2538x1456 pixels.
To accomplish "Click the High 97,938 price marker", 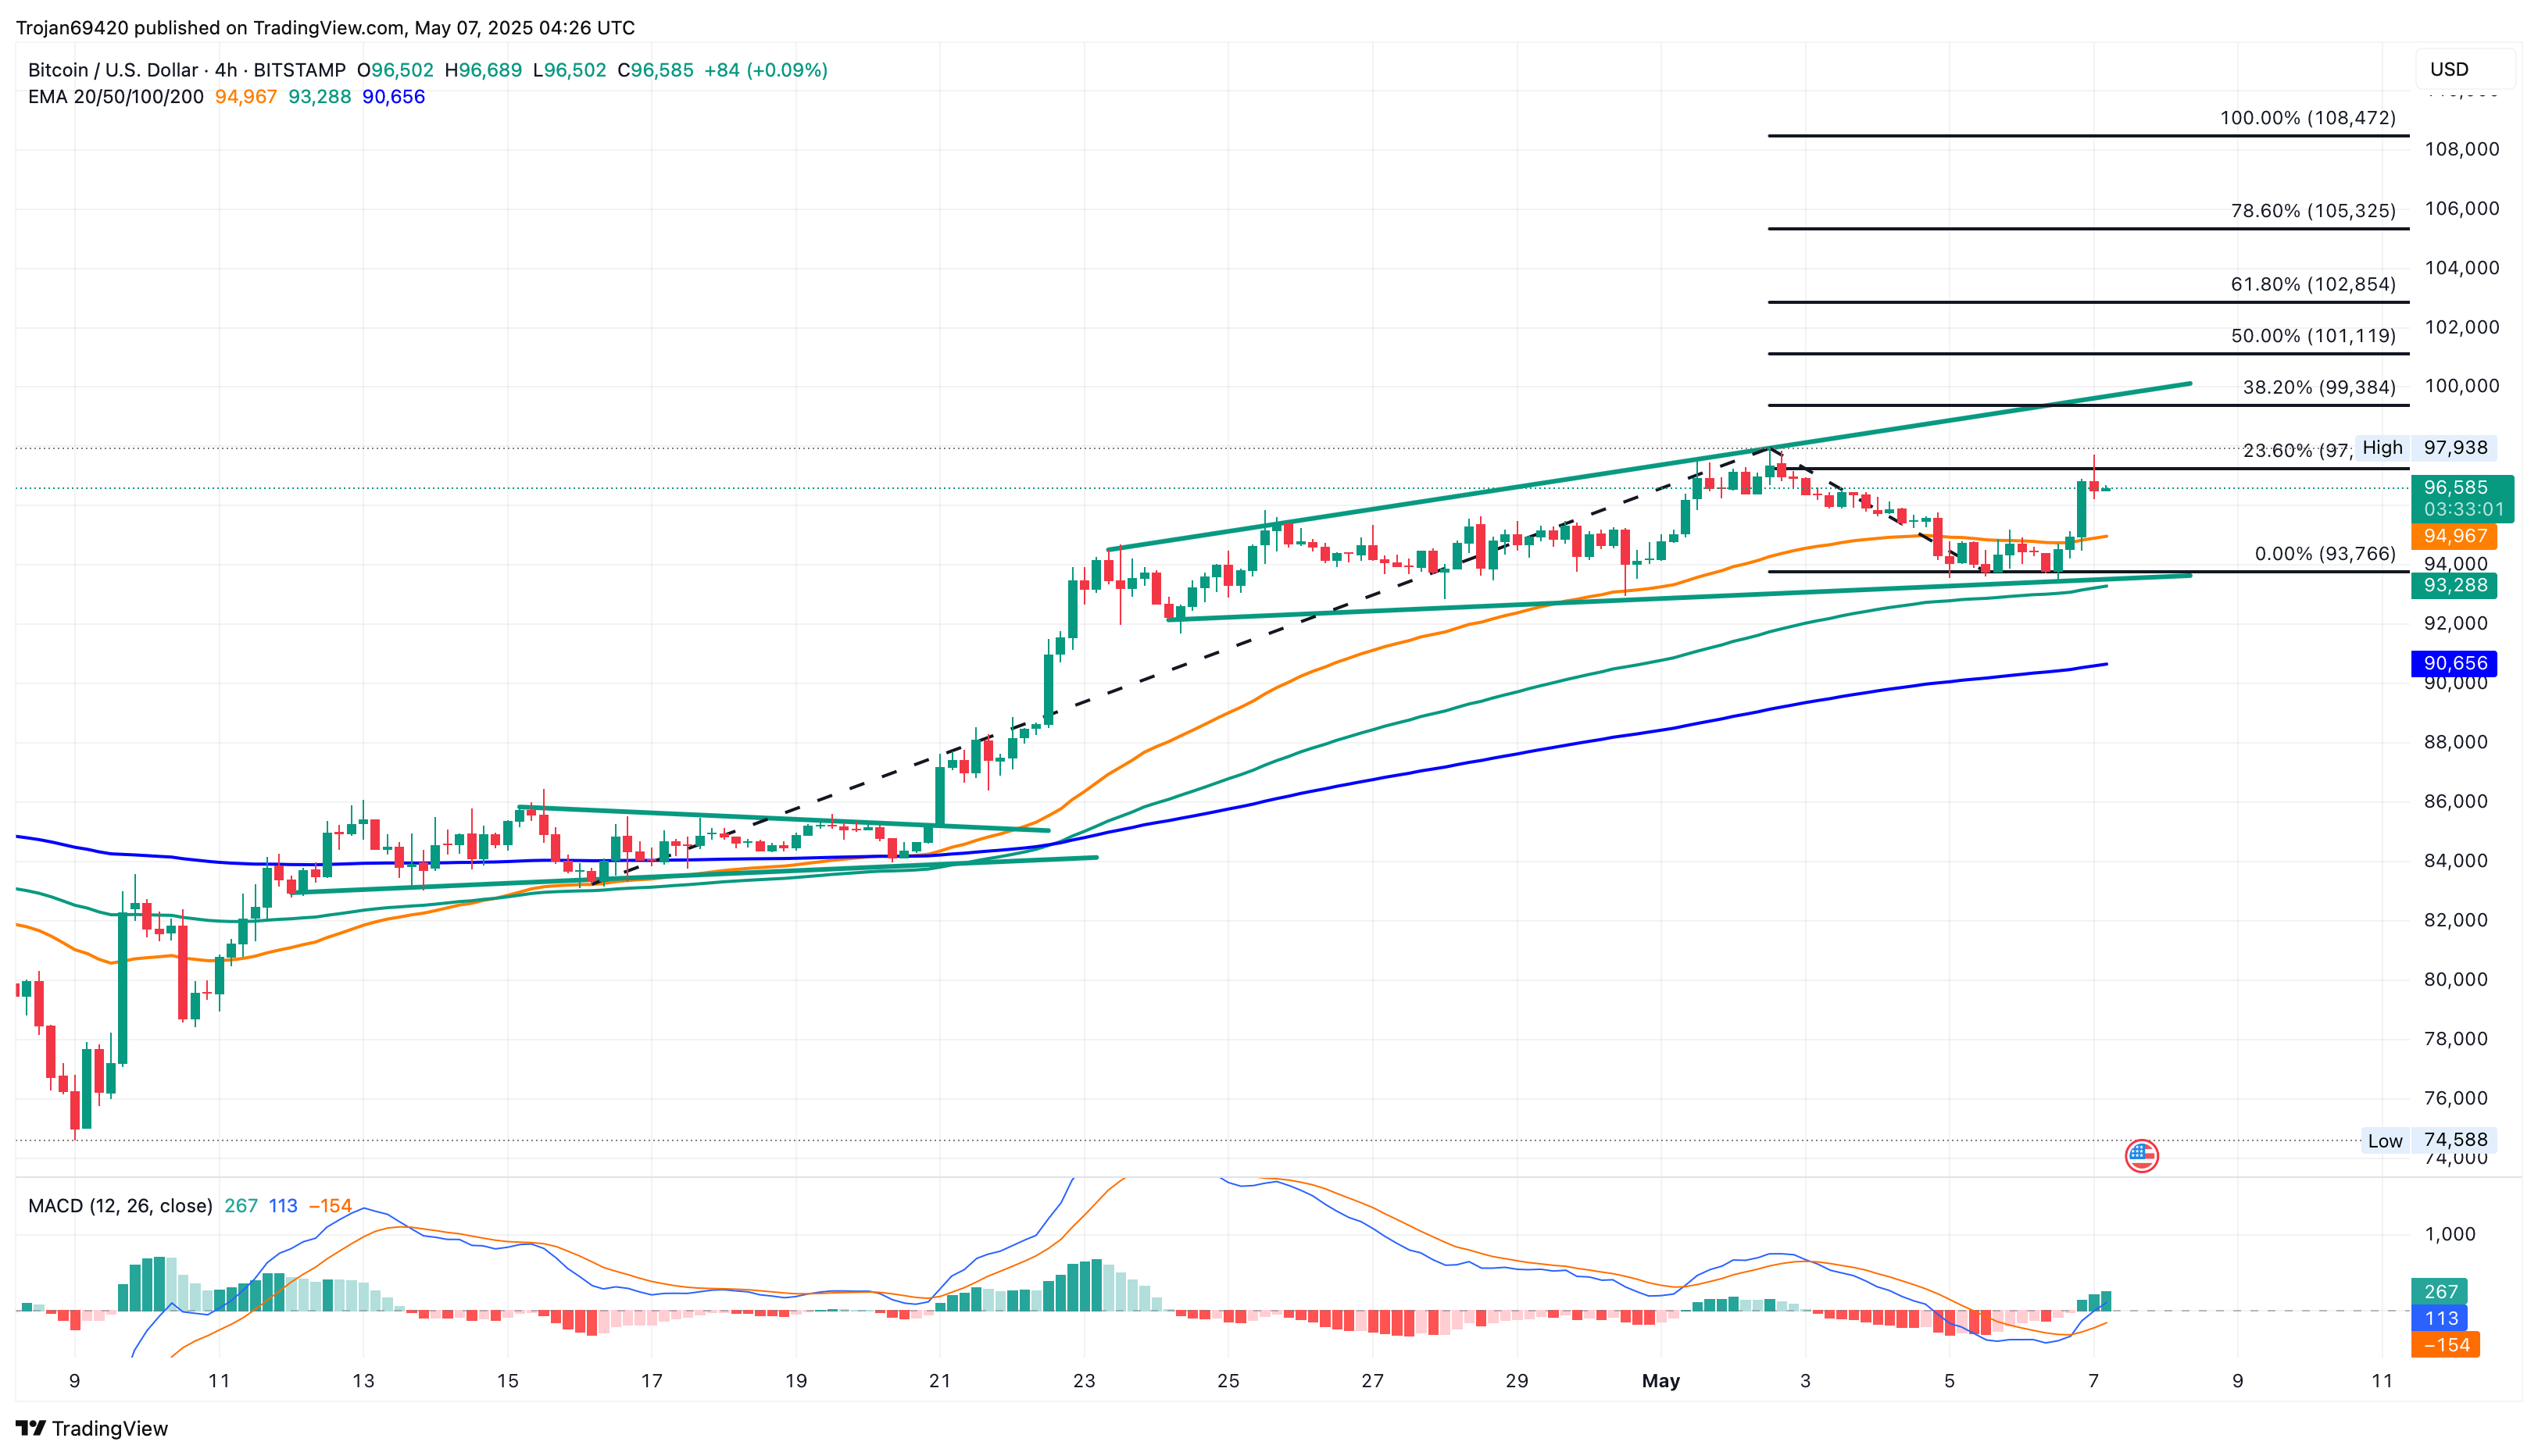I will tap(2425, 448).
